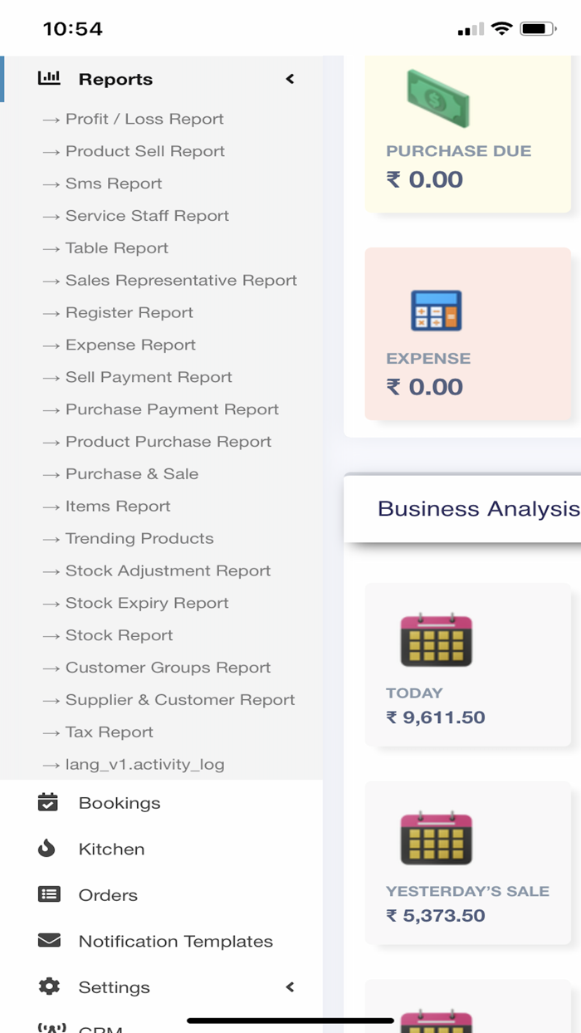Click the Orders list icon
Viewport: 581px width, 1033px height.
pyautogui.click(x=49, y=894)
